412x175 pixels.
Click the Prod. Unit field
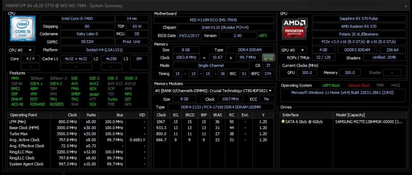pyautogui.click(x=132, y=42)
